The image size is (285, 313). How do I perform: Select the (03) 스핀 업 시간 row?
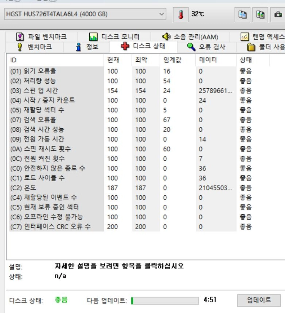[139, 91]
